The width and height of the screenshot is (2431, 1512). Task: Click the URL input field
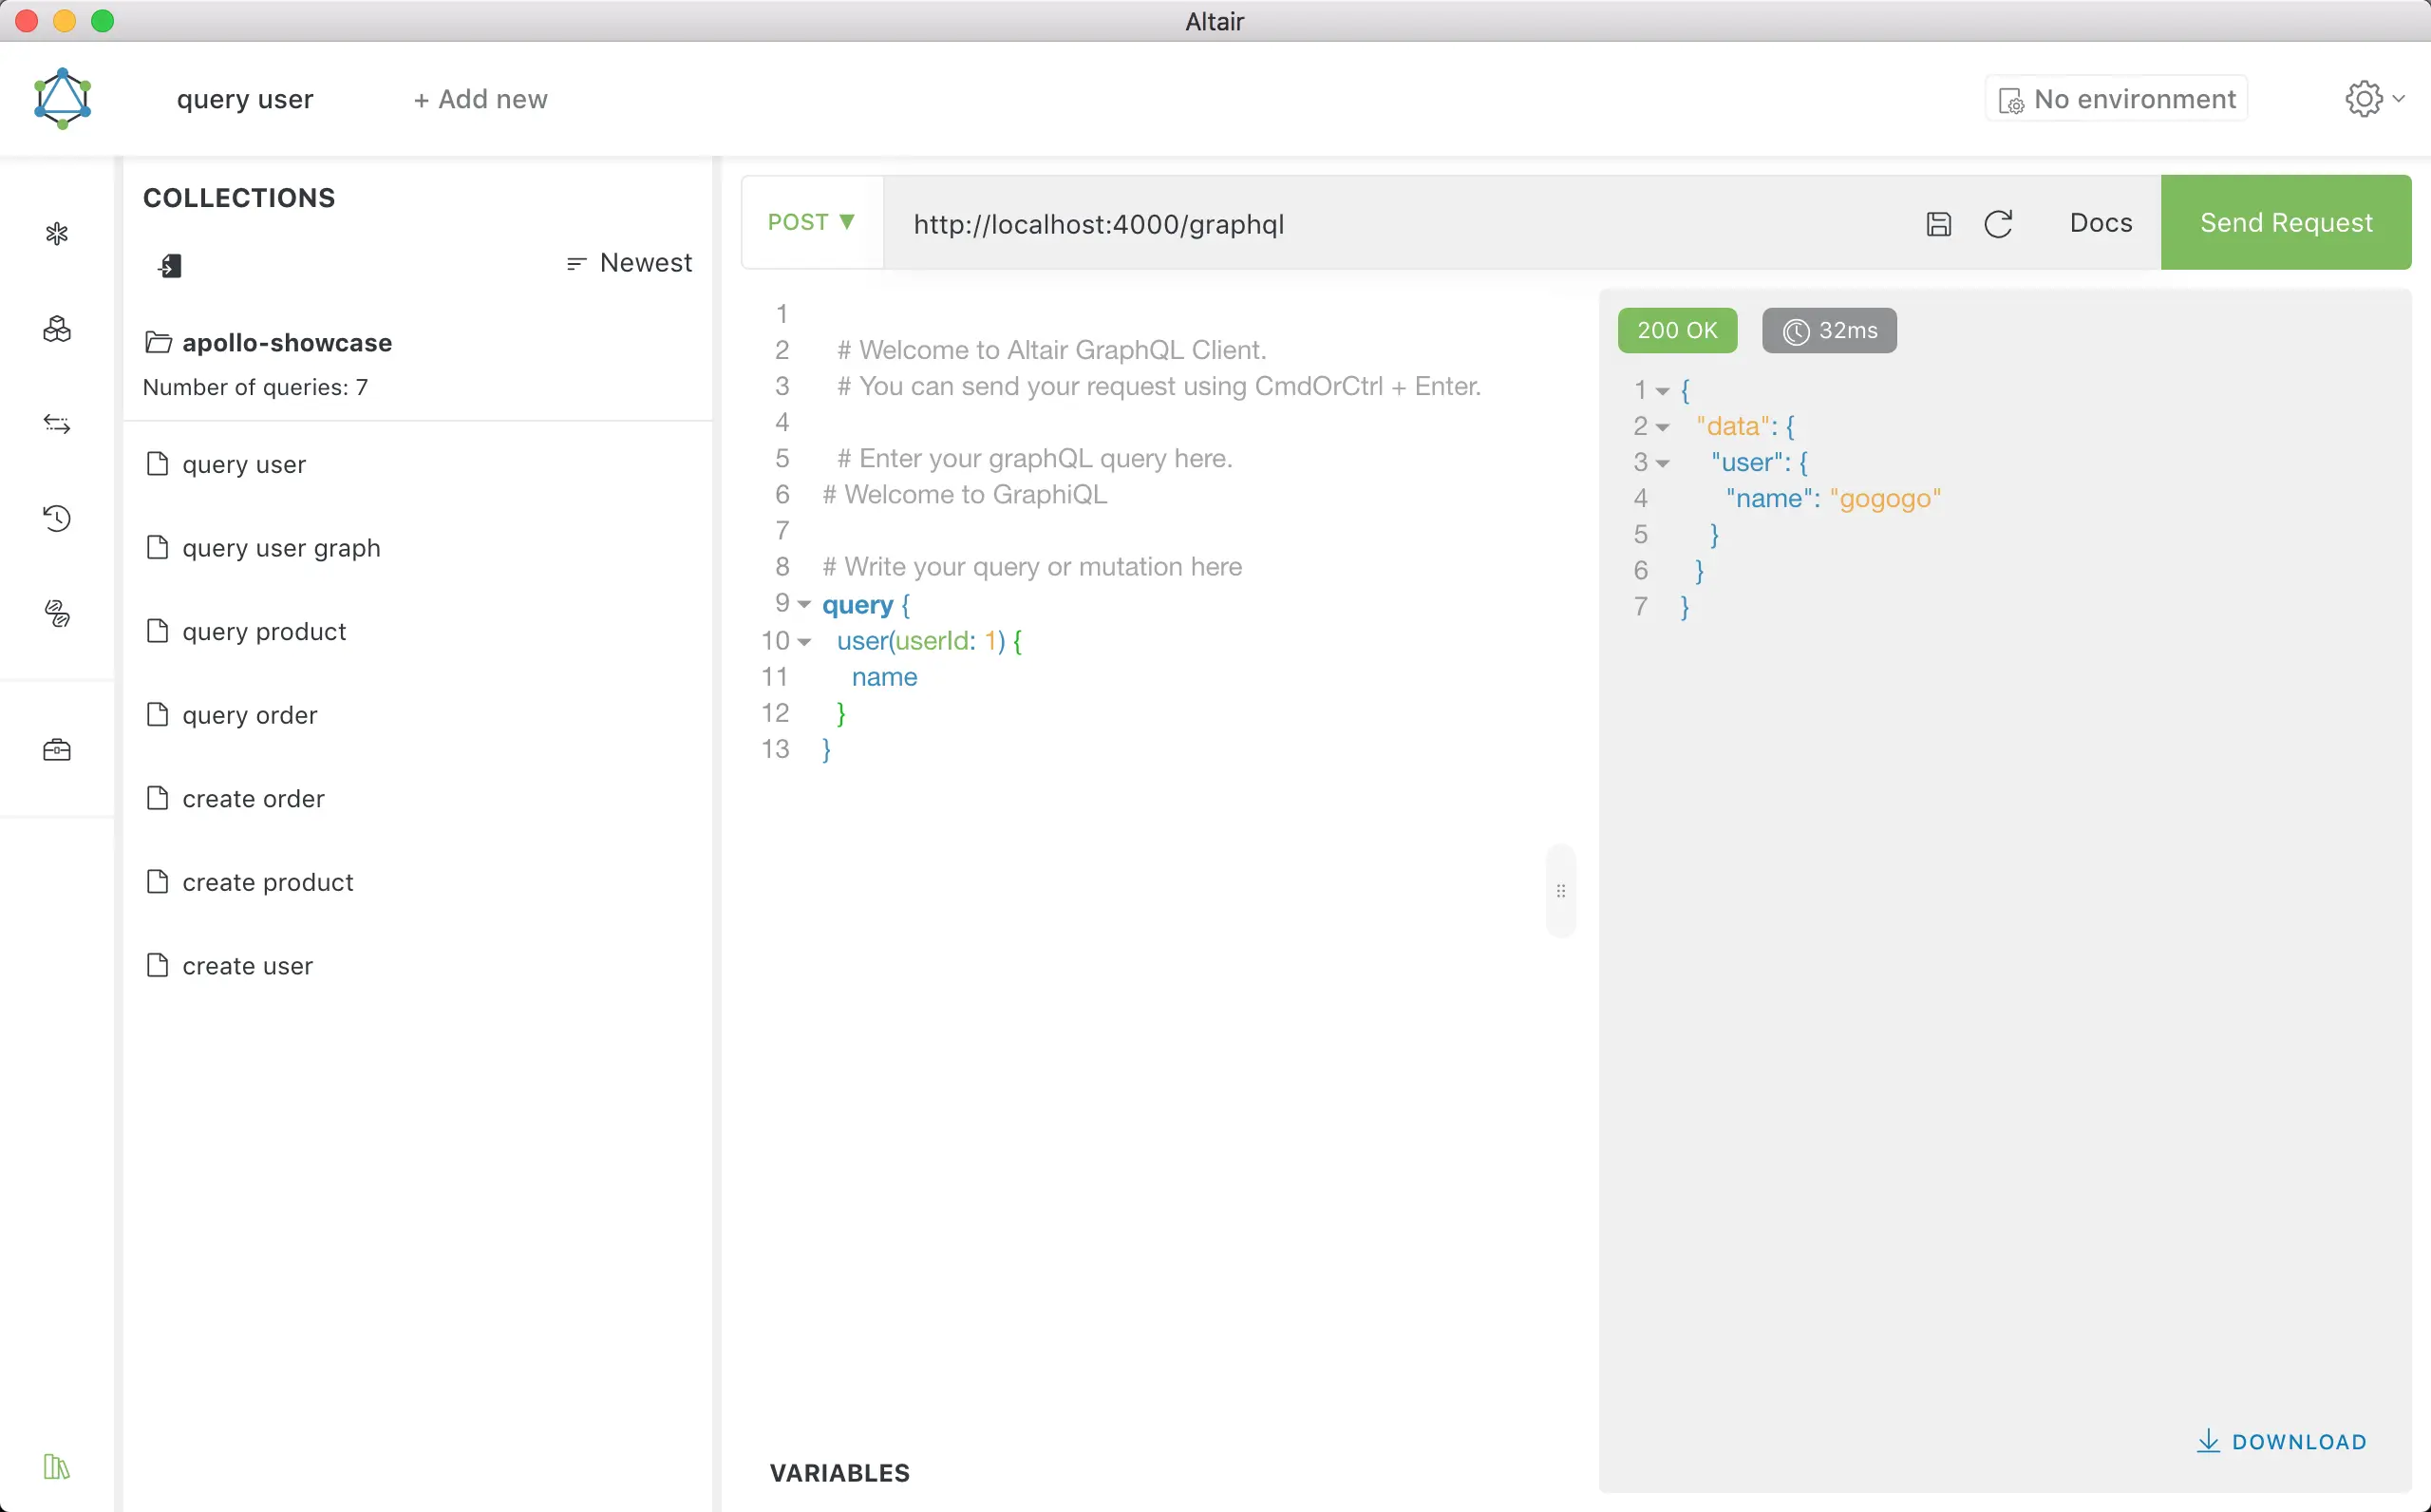[1400, 224]
